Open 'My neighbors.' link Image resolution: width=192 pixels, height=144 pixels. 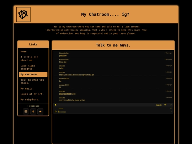[30, 100]
